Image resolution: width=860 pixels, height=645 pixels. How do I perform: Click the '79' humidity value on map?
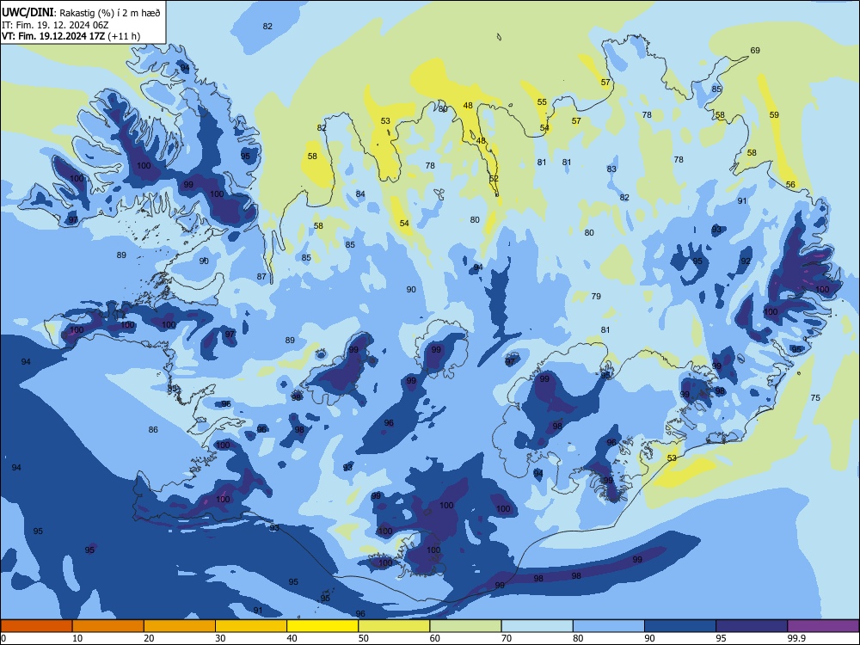(596, 296)
